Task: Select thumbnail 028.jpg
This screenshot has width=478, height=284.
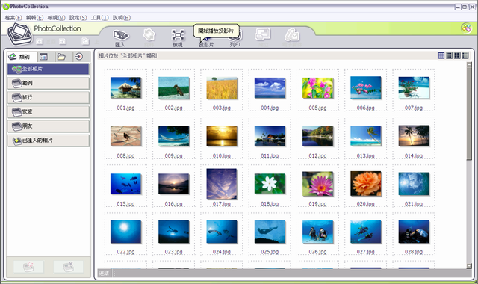Action: coord(414,232)
